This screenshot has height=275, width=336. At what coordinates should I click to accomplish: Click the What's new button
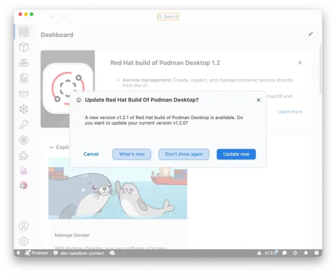(132, 154)
